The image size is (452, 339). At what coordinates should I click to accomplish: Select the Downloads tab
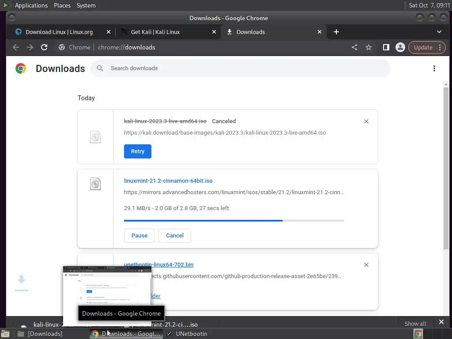[251, 32]
